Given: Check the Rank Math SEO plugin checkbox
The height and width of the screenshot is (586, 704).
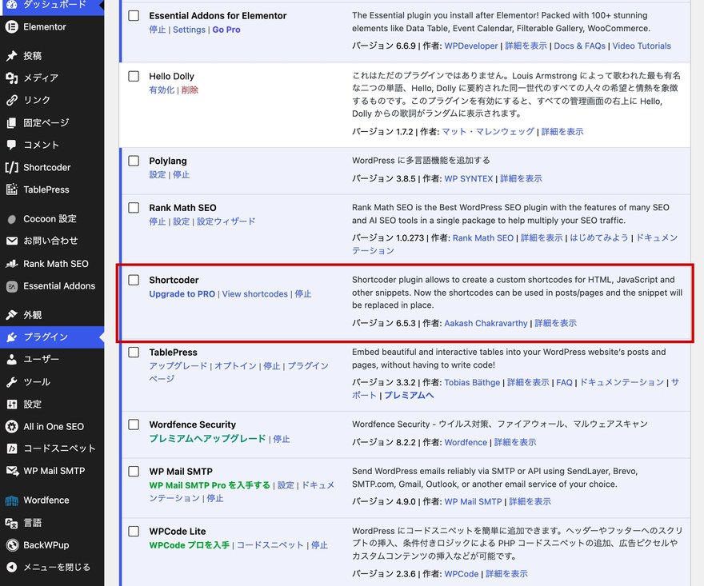Looking at the screenshot, I should (x=134, y=208).
